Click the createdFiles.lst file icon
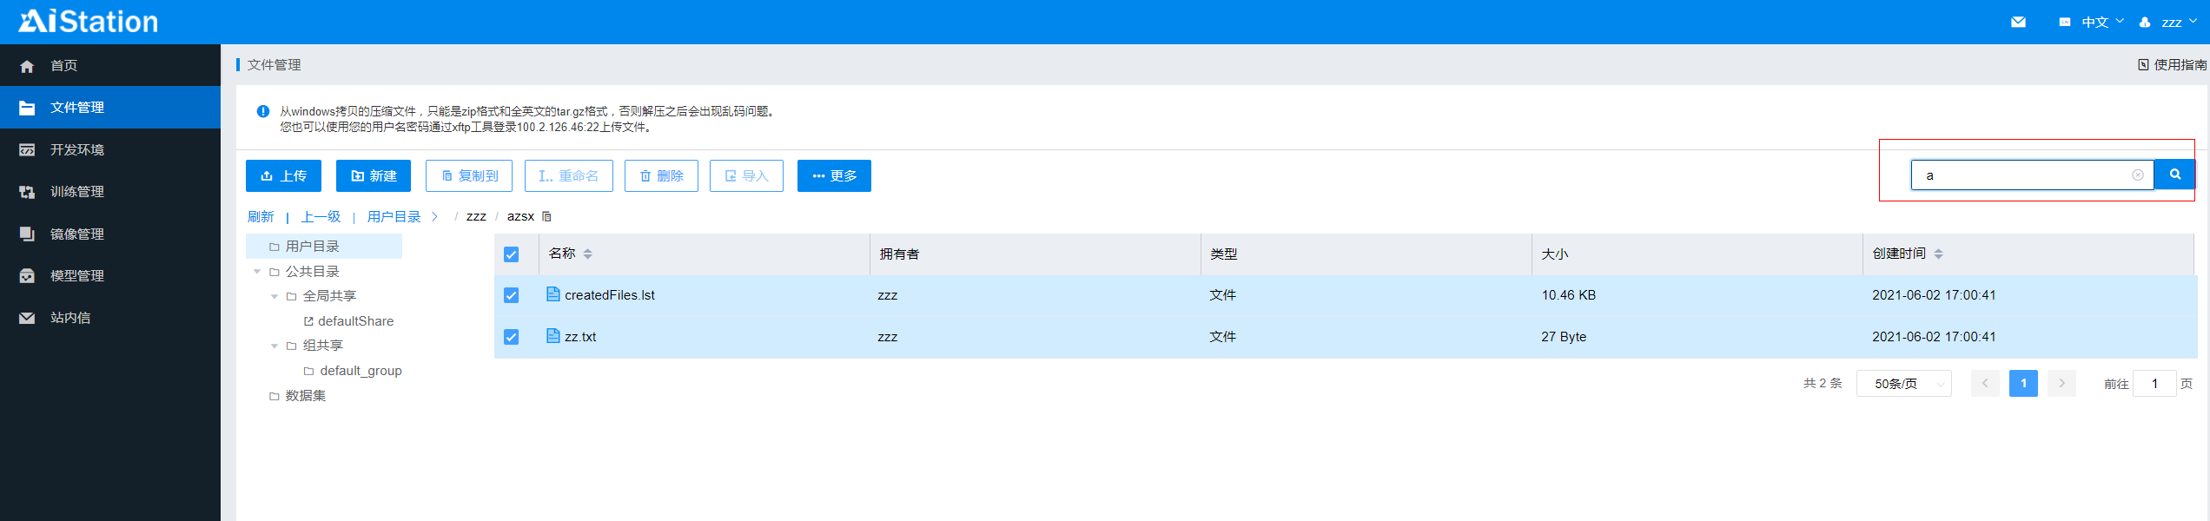2210x521 pixels. click(552, 294)
